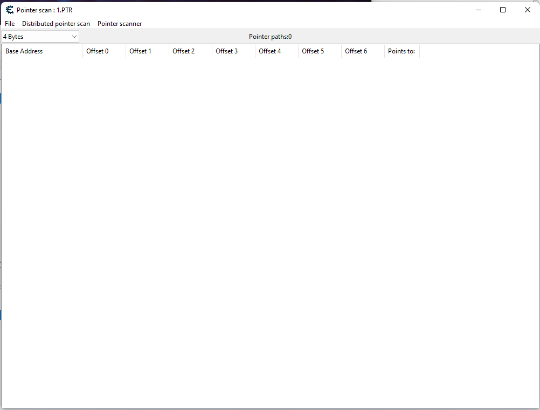Open the File menu
The width and height of the screenshot is (540, 410).
pyautogui.click(x=10, y=24)
